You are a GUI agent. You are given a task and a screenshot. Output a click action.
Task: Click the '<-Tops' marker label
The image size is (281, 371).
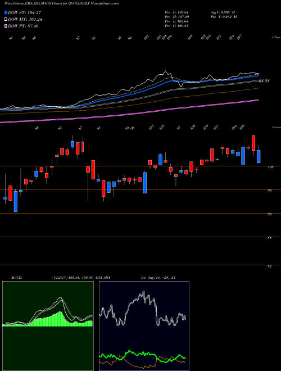(276, 38)
